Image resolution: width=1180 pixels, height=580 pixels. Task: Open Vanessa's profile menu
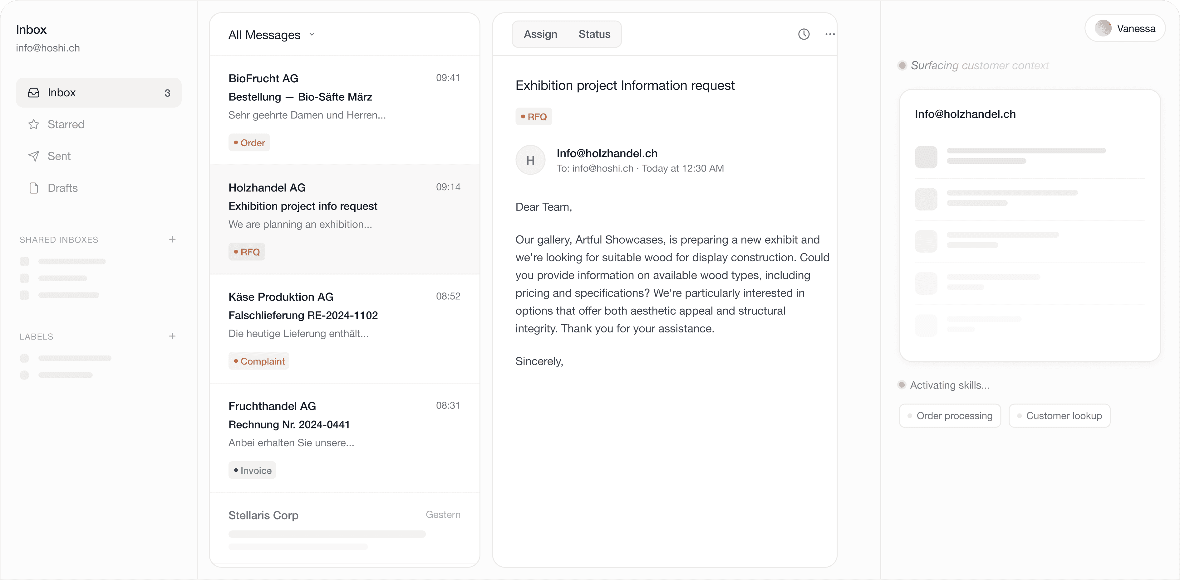(x=1125, y=29)
